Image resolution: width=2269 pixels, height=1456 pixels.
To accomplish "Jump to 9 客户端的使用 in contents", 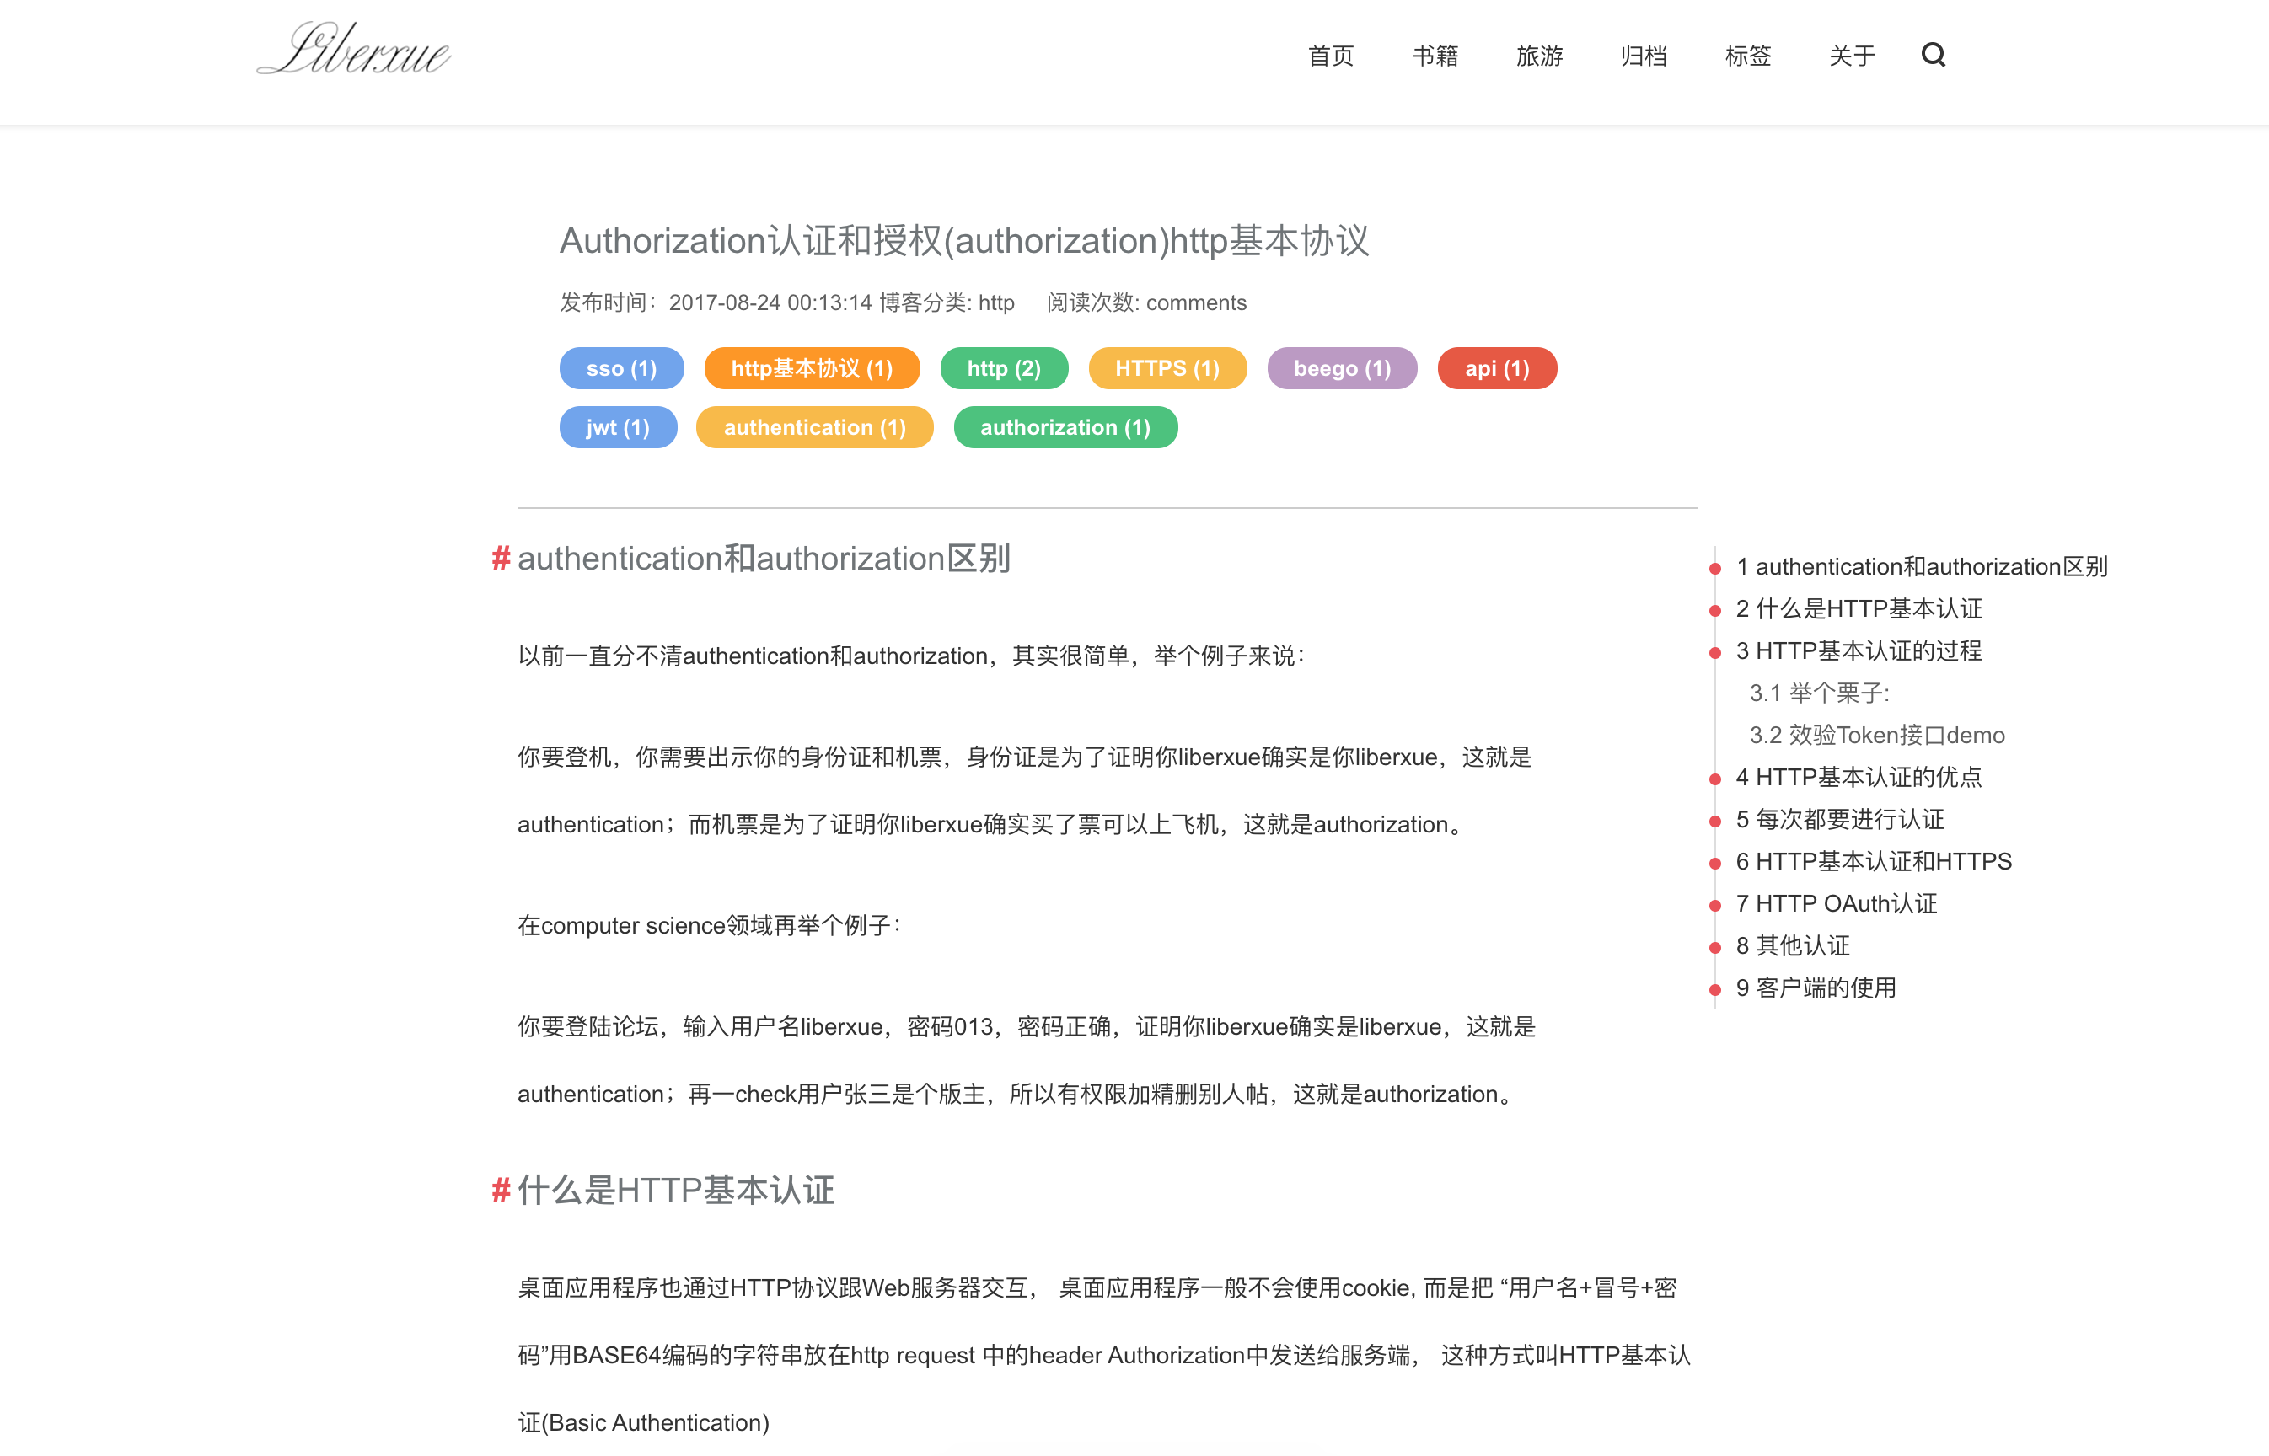I will coord(1815,988).
